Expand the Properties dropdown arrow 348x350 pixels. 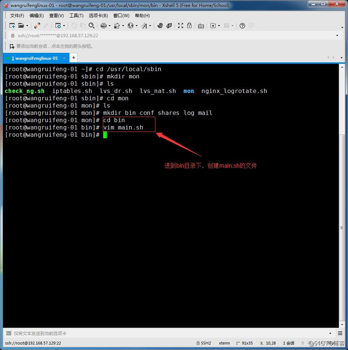tap(64, 26)
